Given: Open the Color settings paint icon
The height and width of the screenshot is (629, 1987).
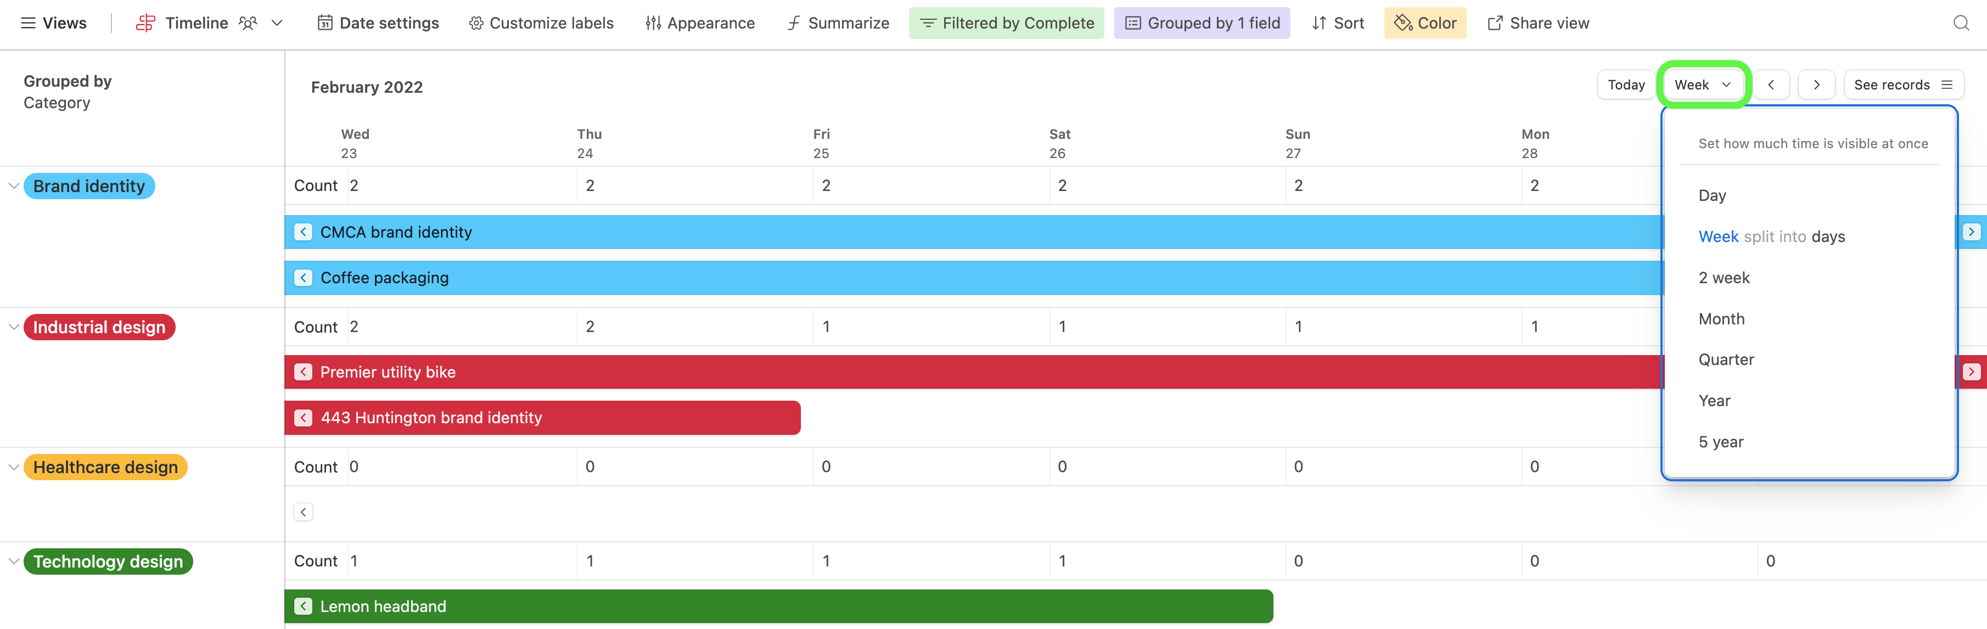Looking at the screenshot, I should [x=1403, y=23].
